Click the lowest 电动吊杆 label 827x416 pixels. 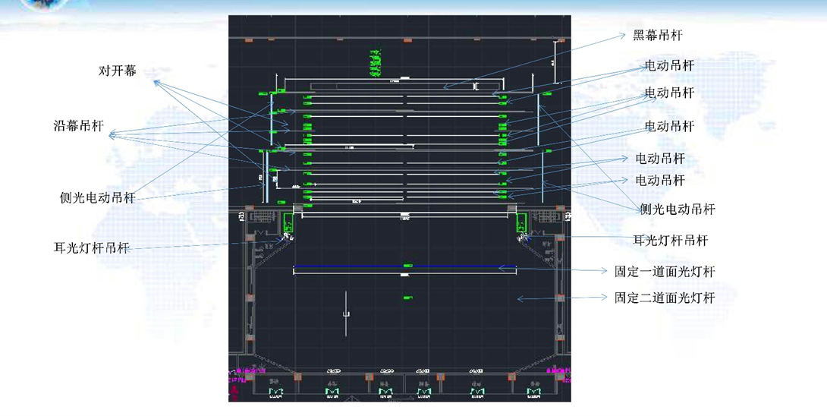(659, 181)
